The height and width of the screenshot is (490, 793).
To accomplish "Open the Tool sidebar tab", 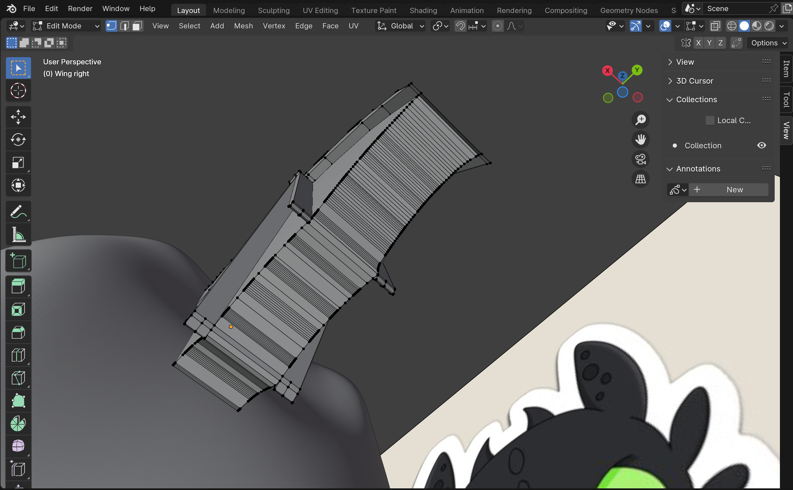I will (x=786, y=100).
